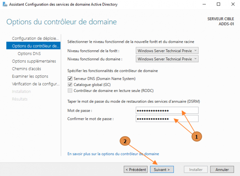Go to Chemins d'accès step
Screen dimensions: 240x176
coord(27,69)
